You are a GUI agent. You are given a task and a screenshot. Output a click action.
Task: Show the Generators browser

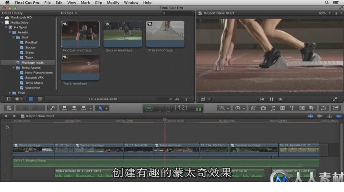(302, 108)
